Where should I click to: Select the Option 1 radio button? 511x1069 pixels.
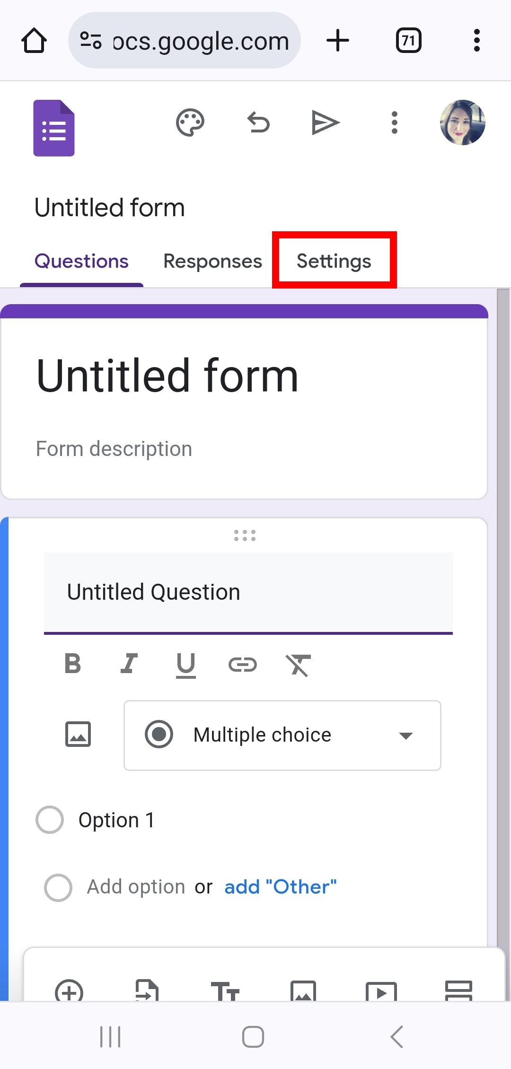pos(49,820)
